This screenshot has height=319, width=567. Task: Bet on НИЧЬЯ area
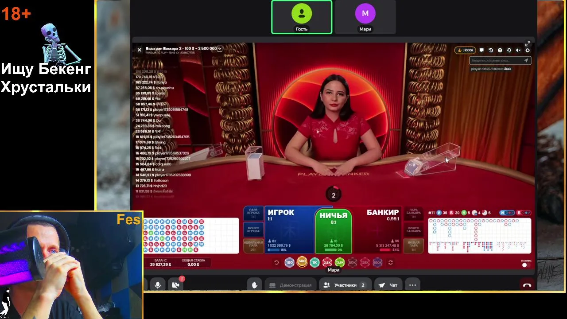pos(334,232)
